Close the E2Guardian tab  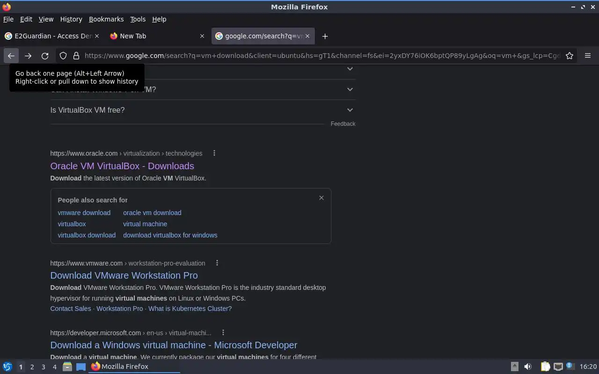(97, 36)
